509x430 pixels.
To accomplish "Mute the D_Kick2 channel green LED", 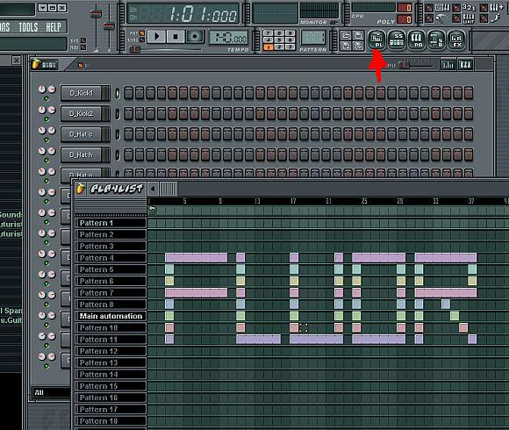I will coord(47,119).
